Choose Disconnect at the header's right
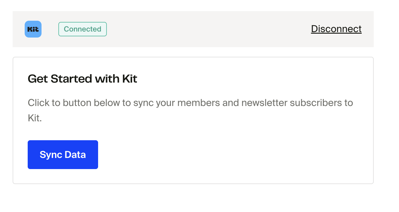This screenshot has height=212, width=399. click(x=336, y=29)
